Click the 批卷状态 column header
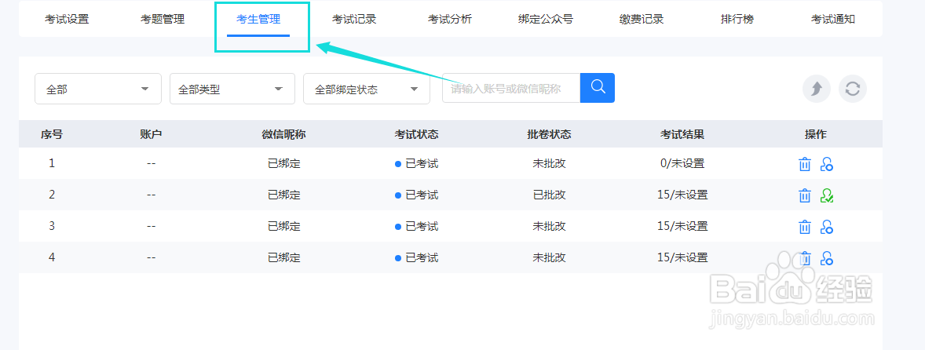 (x=549, y=134)
